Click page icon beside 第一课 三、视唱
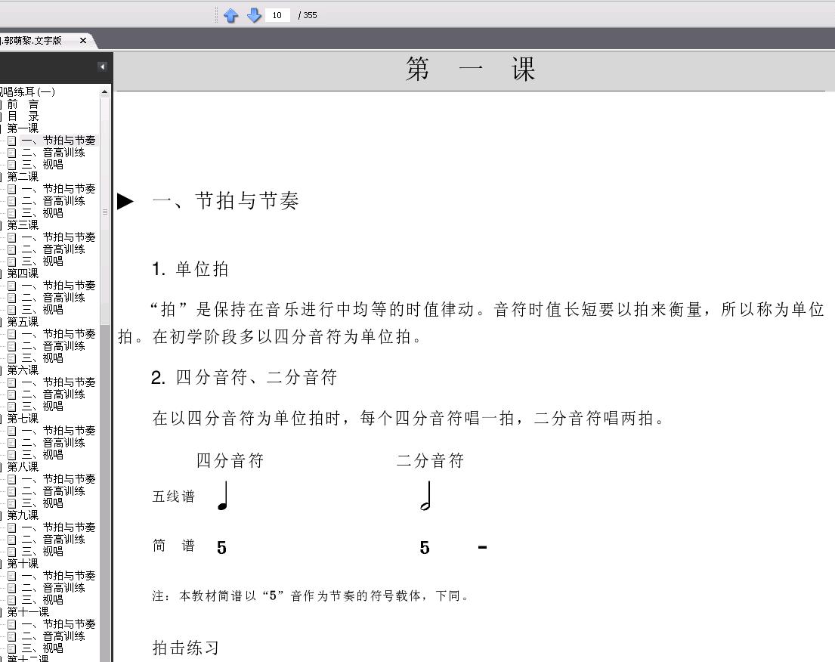The image size is (835, 662). click(x=12, y=165)
